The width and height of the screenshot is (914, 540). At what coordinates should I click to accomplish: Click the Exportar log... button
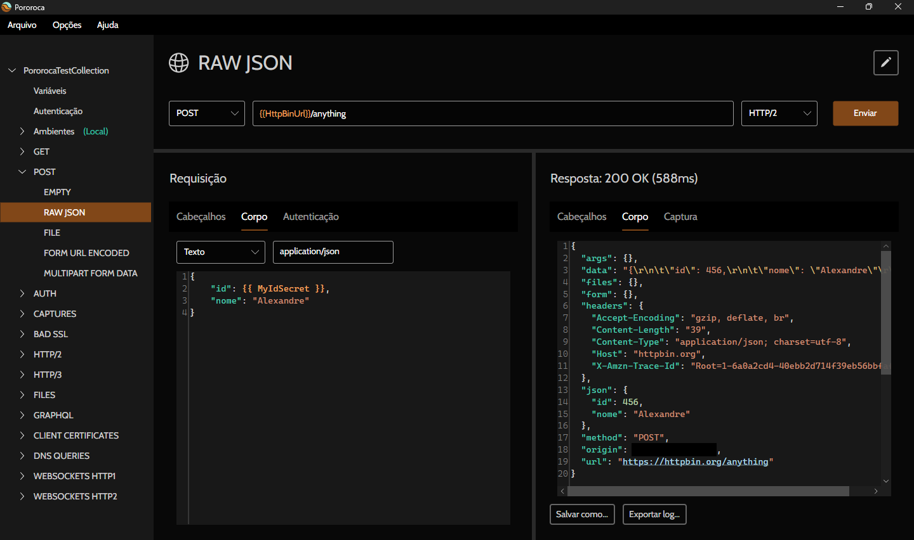click(654, 514)
